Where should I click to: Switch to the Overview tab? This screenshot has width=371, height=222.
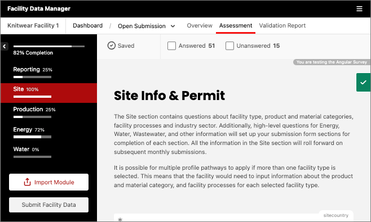(200, 25)
